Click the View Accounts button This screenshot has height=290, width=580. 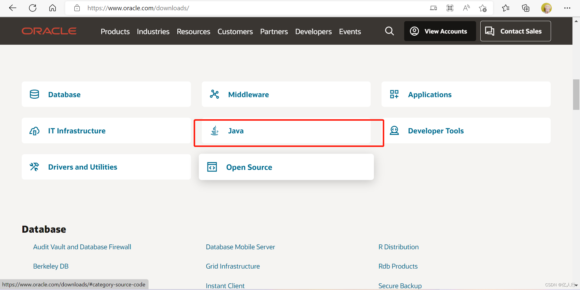point(440,31)
